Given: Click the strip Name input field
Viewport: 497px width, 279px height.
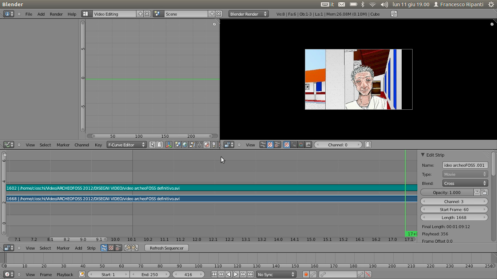Looking at the screenshot, I should 465,165.
